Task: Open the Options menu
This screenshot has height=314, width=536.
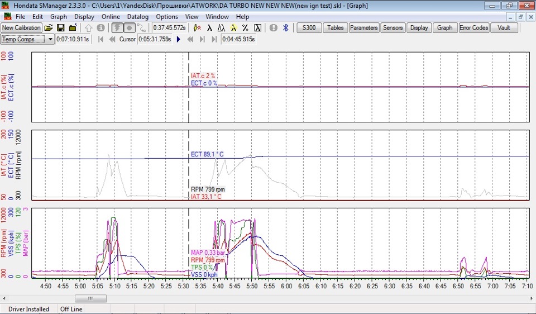Action: coord(167,16)
